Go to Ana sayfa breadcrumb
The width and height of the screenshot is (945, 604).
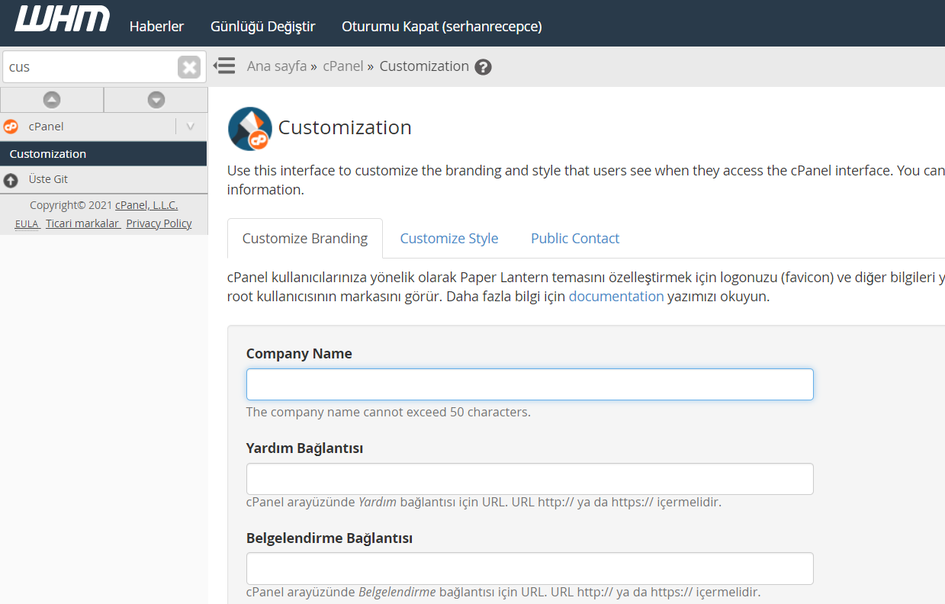(277, 66)
